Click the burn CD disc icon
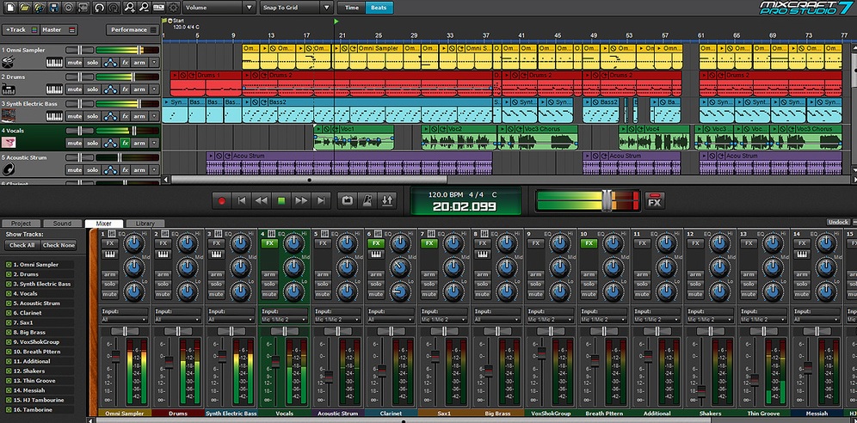This screenshot has height=423, width=857. 68,8
